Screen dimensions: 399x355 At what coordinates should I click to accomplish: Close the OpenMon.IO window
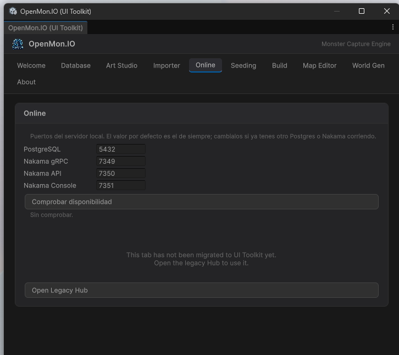387,11
